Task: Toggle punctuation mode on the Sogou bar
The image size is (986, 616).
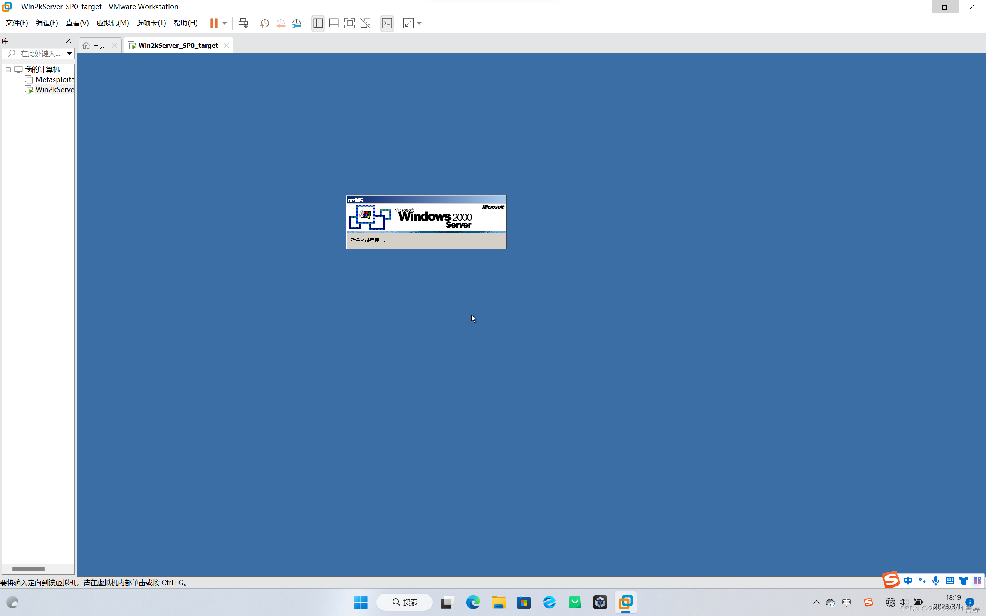Action: 922,581
